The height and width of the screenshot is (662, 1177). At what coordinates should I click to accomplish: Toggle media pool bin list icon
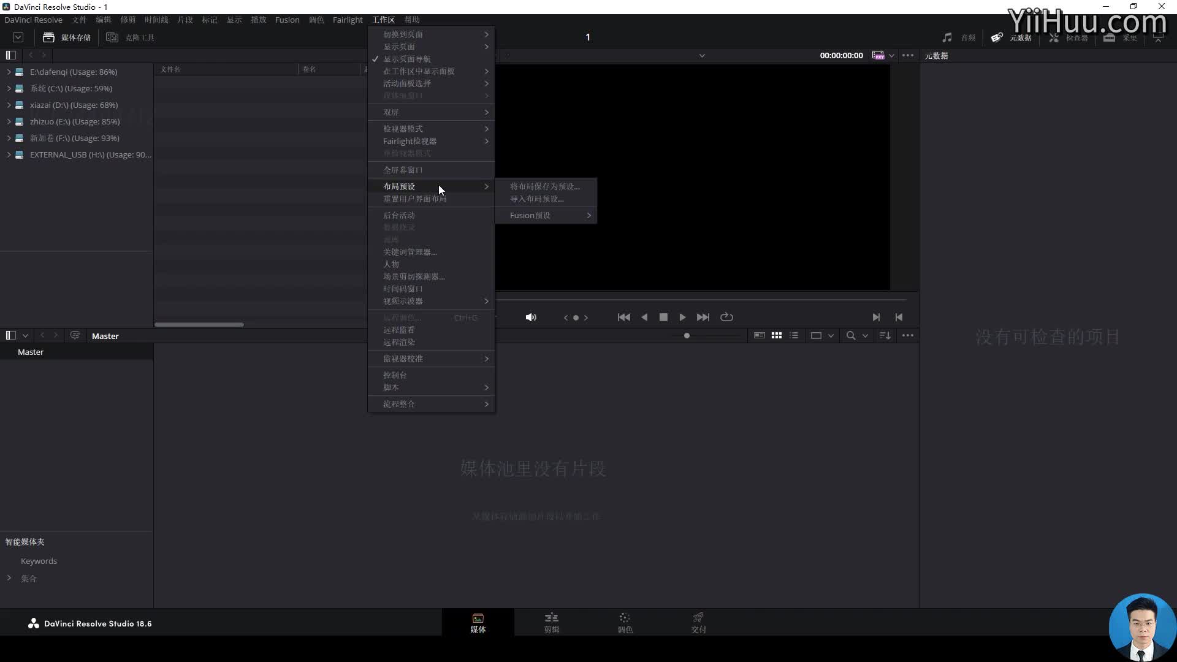click(x=10, y=335)
